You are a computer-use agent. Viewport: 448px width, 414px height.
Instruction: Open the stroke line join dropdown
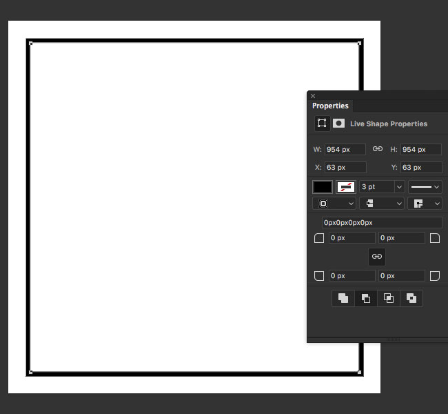click(x=425, y=204)
